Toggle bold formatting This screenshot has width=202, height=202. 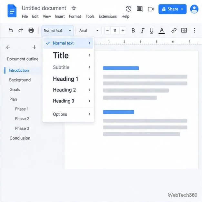(133, 30)
